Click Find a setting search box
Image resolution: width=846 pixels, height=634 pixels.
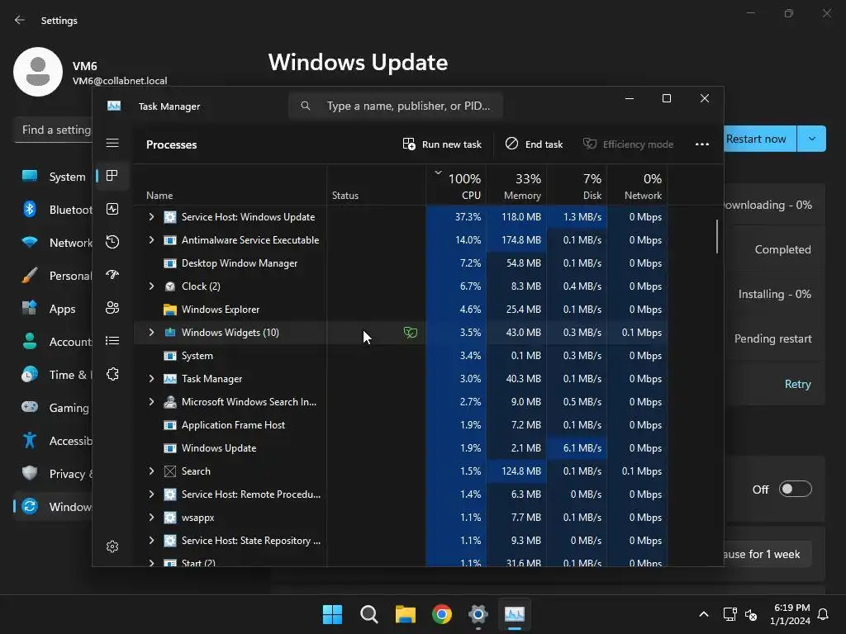(54, 130)
